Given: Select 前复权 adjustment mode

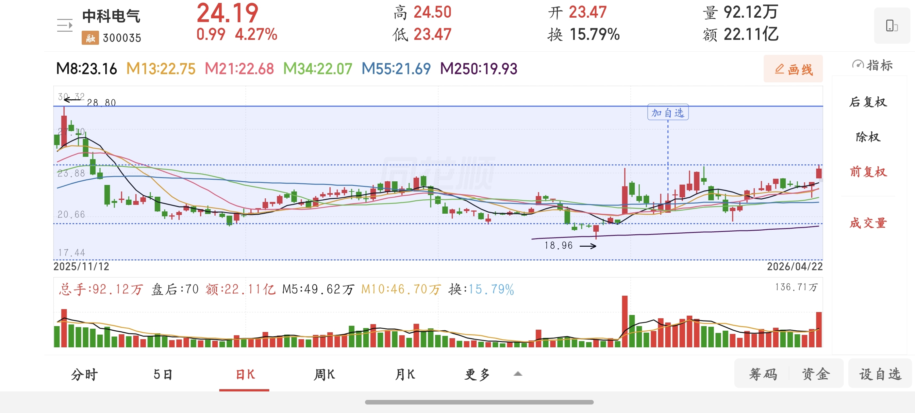Looking at the screenshot, I should pyautogui.click(x=868, y=172).
